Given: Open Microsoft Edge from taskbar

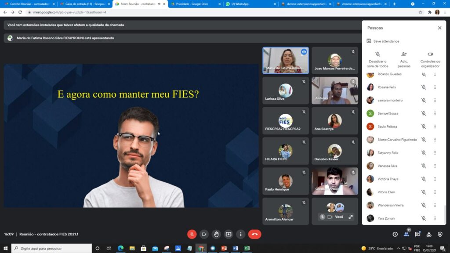Looking at the screenshot, I should pyautogui.click(x=120, y=248).
